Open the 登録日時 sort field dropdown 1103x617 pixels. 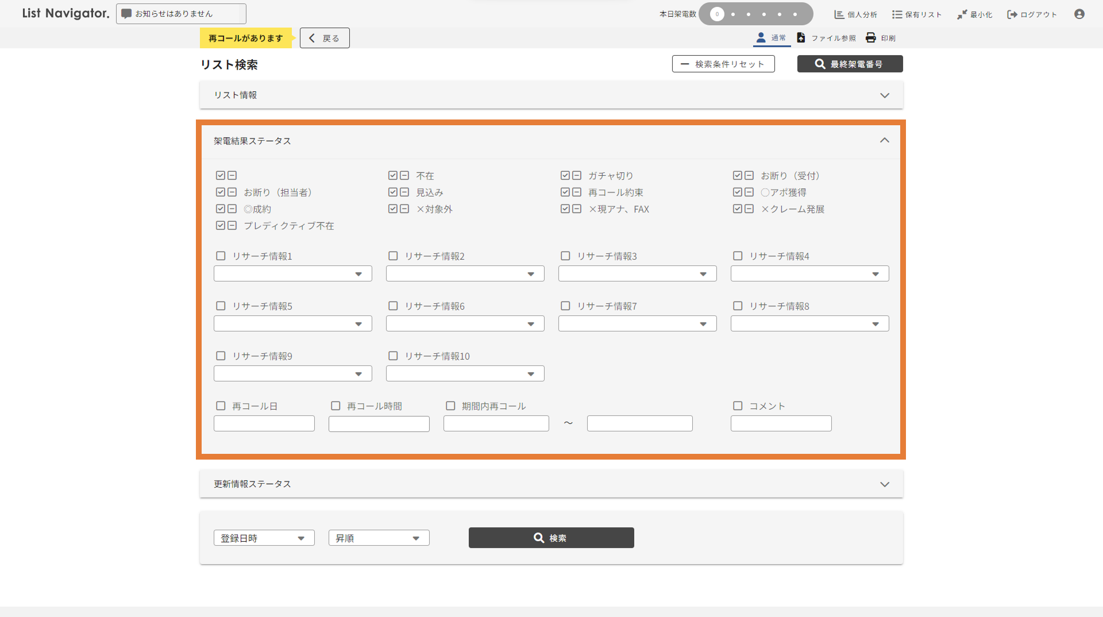[x=264, y=538]
